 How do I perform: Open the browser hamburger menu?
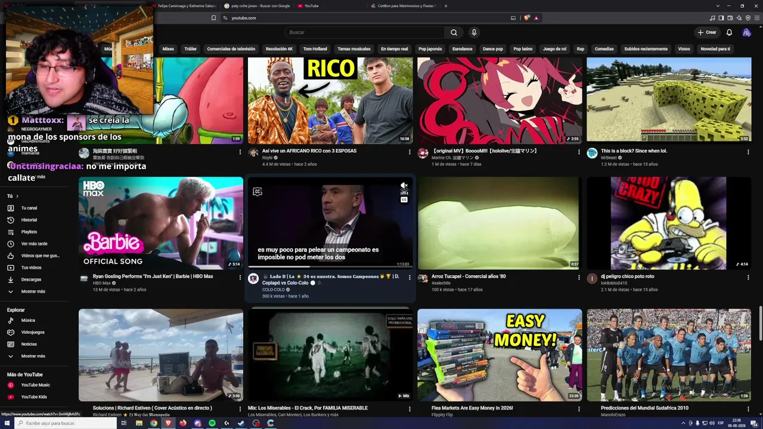pyautogui.click(x=756, y=18)
